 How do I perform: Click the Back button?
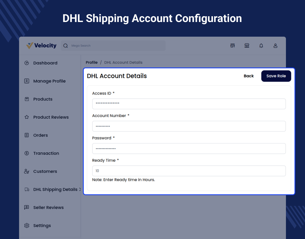click(x=249, y=76)
